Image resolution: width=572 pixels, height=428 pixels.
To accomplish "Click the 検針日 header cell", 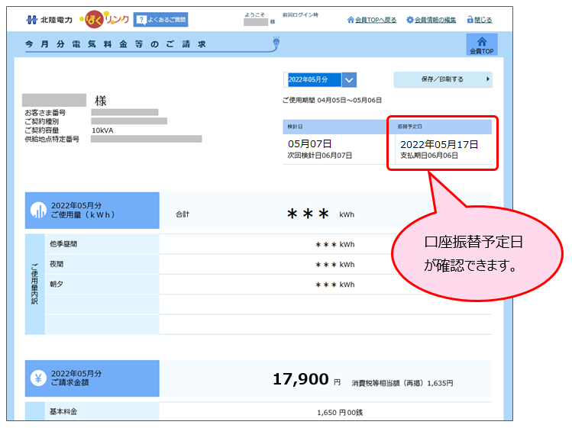I will pyautogui.click(x=332, y=127).
